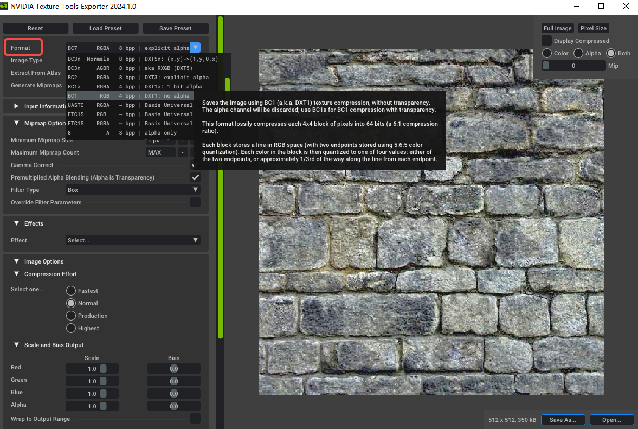Show only the Alpha channel
This screenshot has height=429, width=638.
pos(578,53)
